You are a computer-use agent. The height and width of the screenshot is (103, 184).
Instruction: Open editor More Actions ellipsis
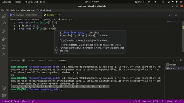180,15
